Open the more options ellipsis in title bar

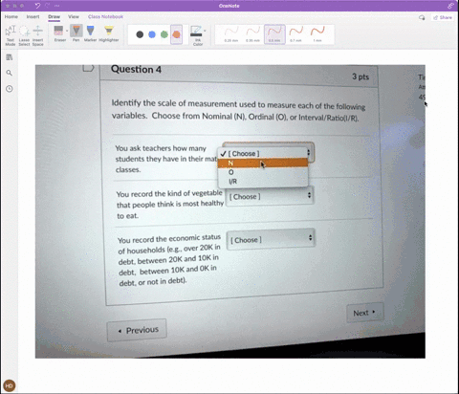coord(57,6)
